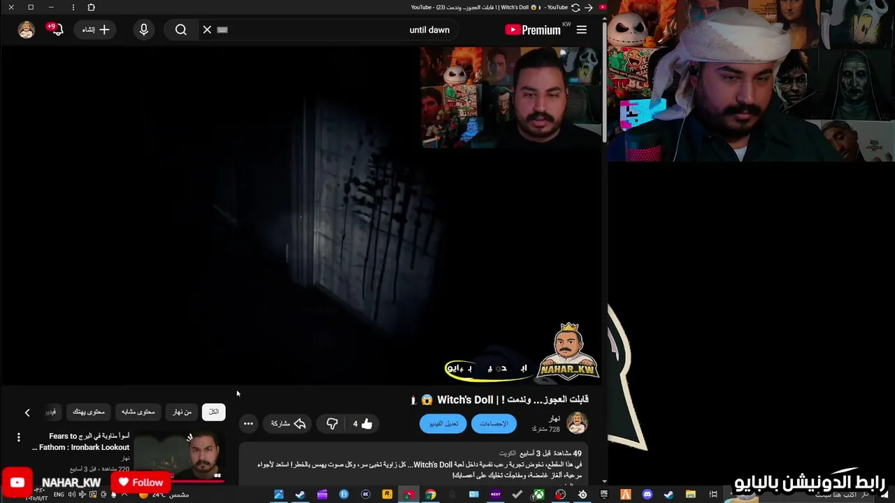
Task: Open Discord icon in taskbar
Action: pyautogui.click(x=647, y=495)
